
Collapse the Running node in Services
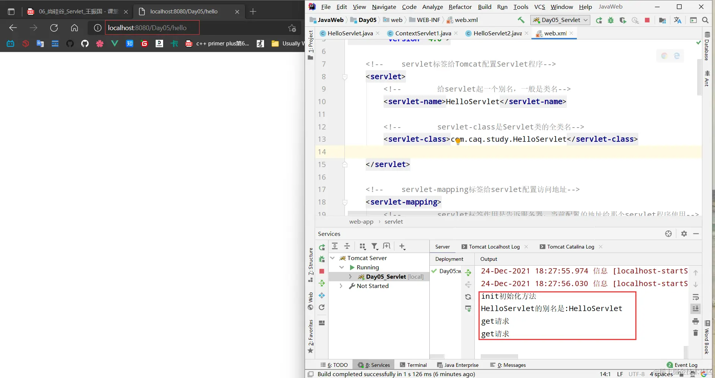coord(341,267)
